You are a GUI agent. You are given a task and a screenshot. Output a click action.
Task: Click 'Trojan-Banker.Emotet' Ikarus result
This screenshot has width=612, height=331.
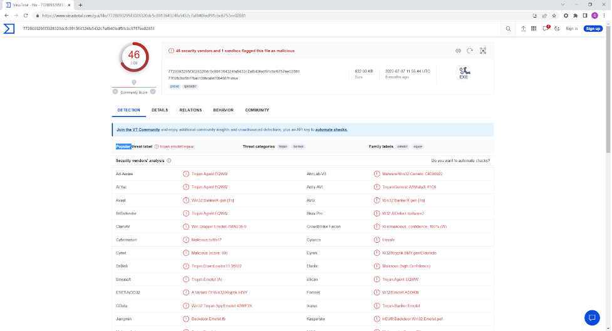pyautogui.click(x=401, y=305)
